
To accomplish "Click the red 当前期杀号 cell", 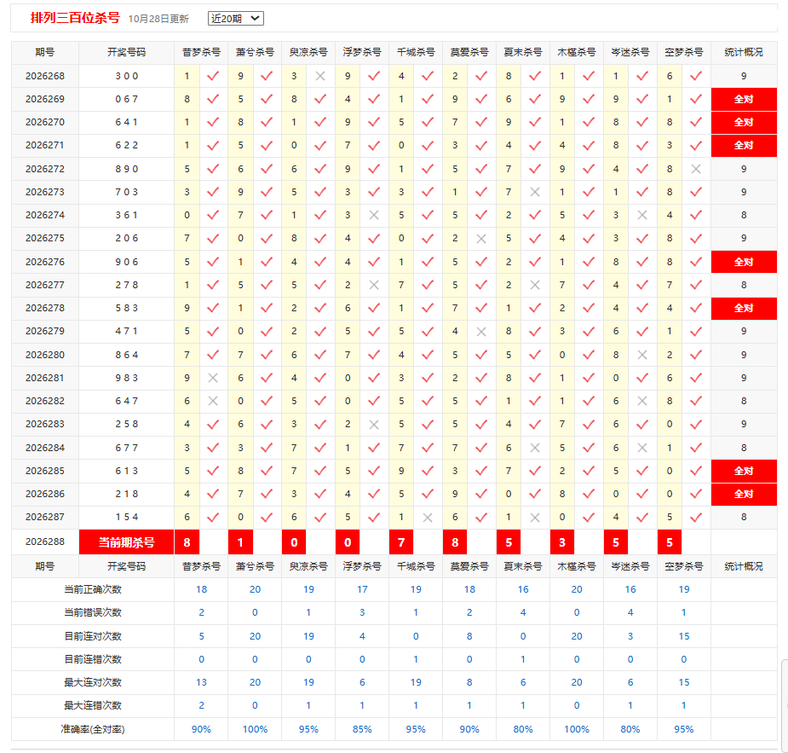I will (x=127, y=542).
